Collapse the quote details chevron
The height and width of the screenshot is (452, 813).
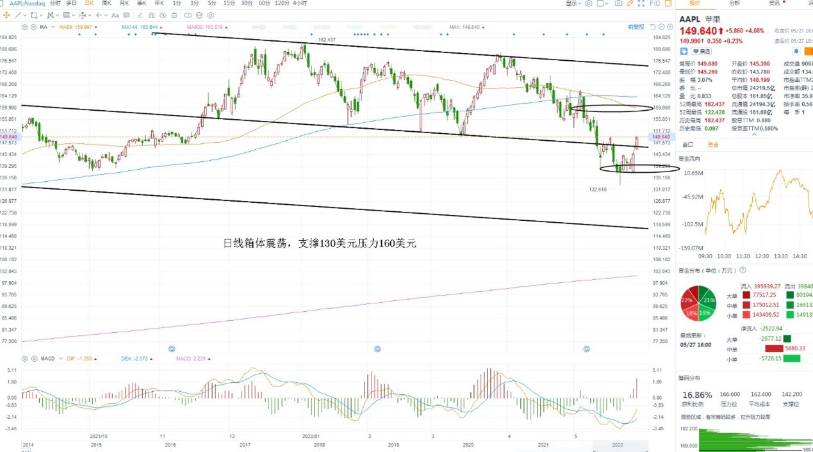click(x=754, y=134)
